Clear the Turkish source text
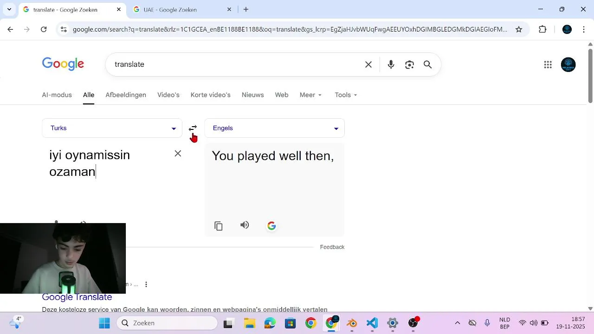 (x=178, y=154)
